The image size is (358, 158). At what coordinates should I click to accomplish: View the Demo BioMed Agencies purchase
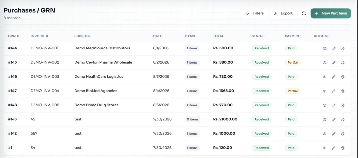coord(325,91)
